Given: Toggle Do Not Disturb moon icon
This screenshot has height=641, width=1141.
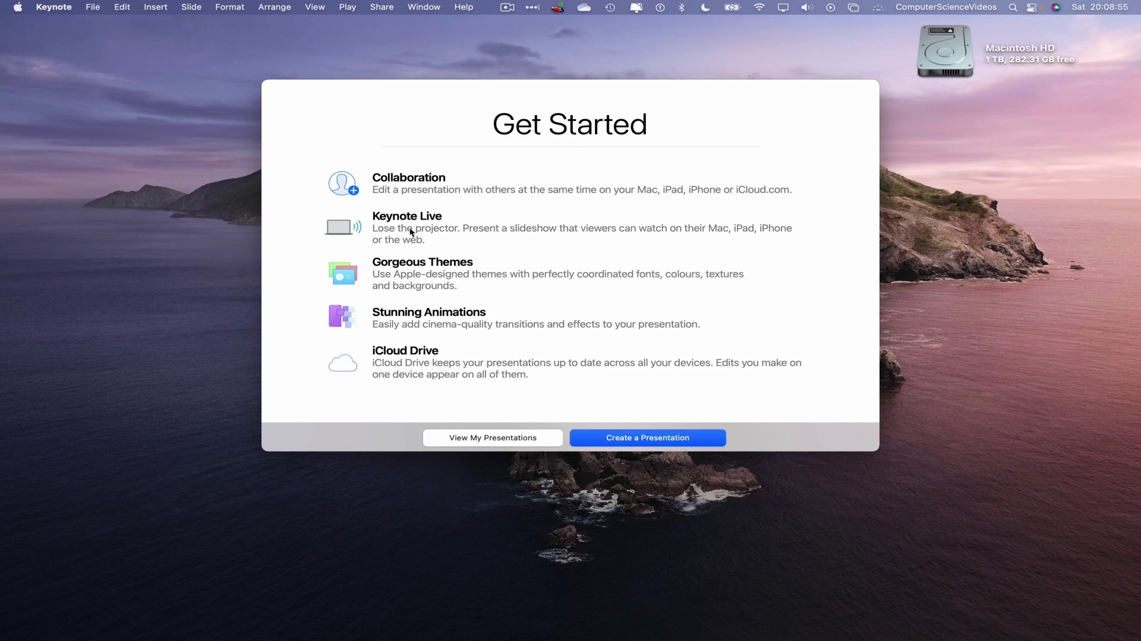Looking at the screenshot, I should [x=705, y=7].
